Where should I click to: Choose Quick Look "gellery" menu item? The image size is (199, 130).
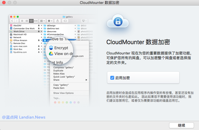(64, 77)
